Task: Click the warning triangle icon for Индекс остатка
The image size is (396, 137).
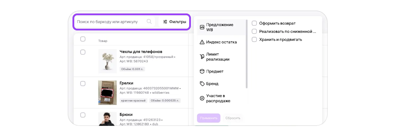Action: (202, 42)
